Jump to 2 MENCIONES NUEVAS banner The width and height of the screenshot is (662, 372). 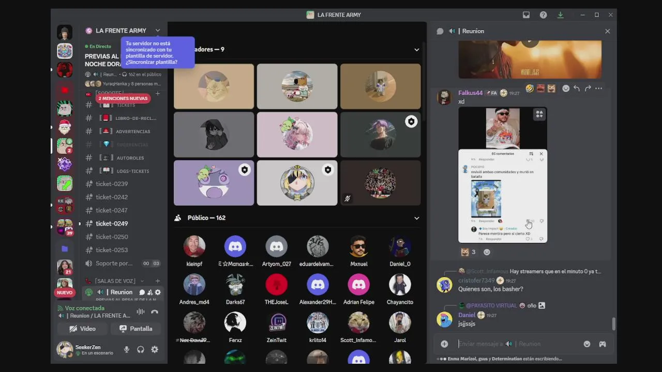click(124, 98)
